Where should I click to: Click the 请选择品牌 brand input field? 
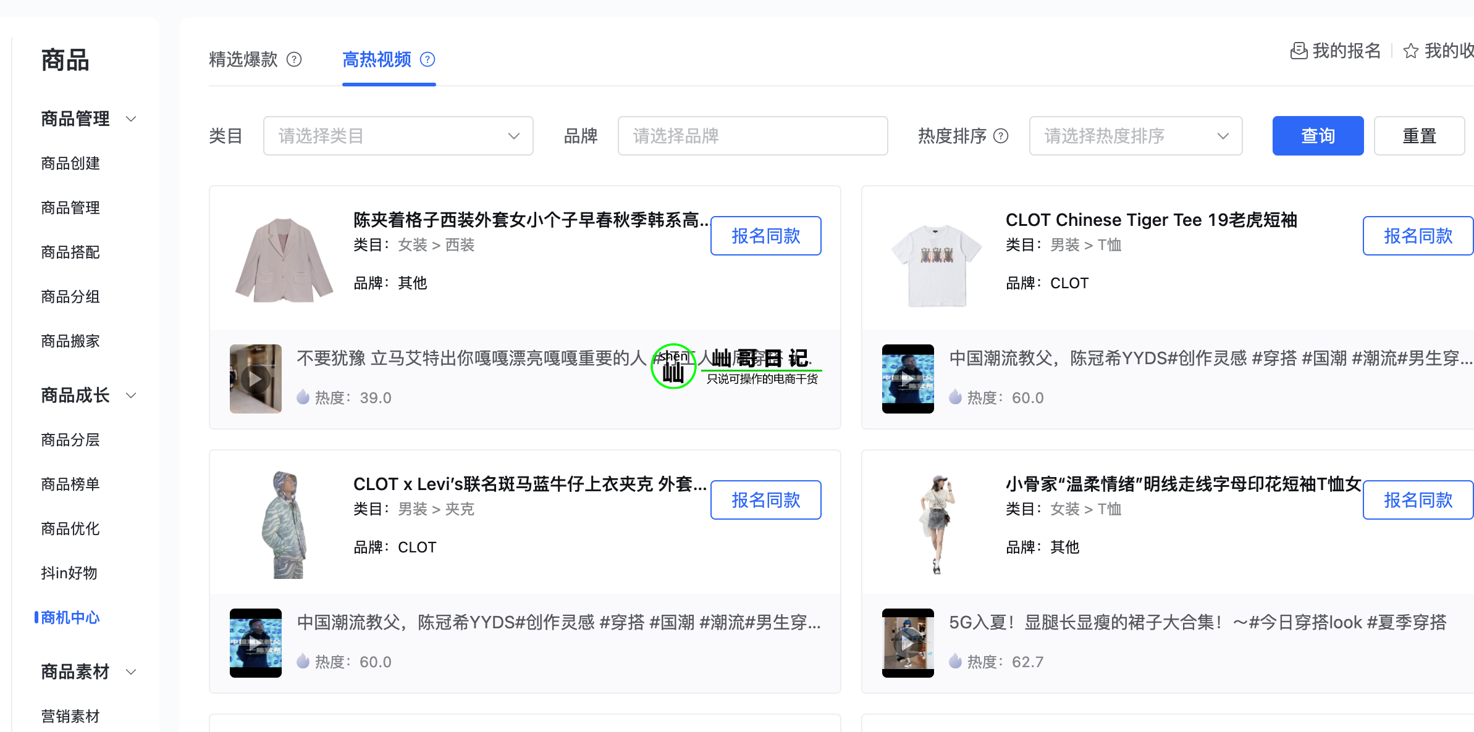tap(753, 136)
